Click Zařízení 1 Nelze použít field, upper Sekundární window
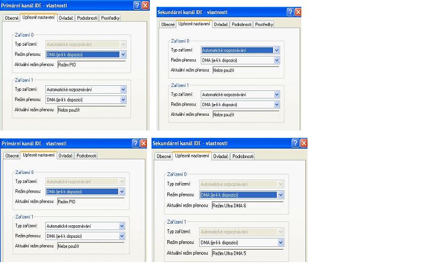The height and width of the screenshot is (270, 424). pos(246,115)
